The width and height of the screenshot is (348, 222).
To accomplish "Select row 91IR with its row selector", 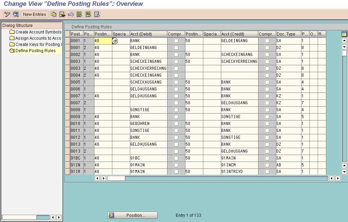I will (68, 172).
